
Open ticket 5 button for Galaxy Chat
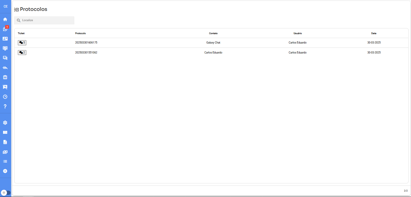pyautogui.click(x=22, y=43)
